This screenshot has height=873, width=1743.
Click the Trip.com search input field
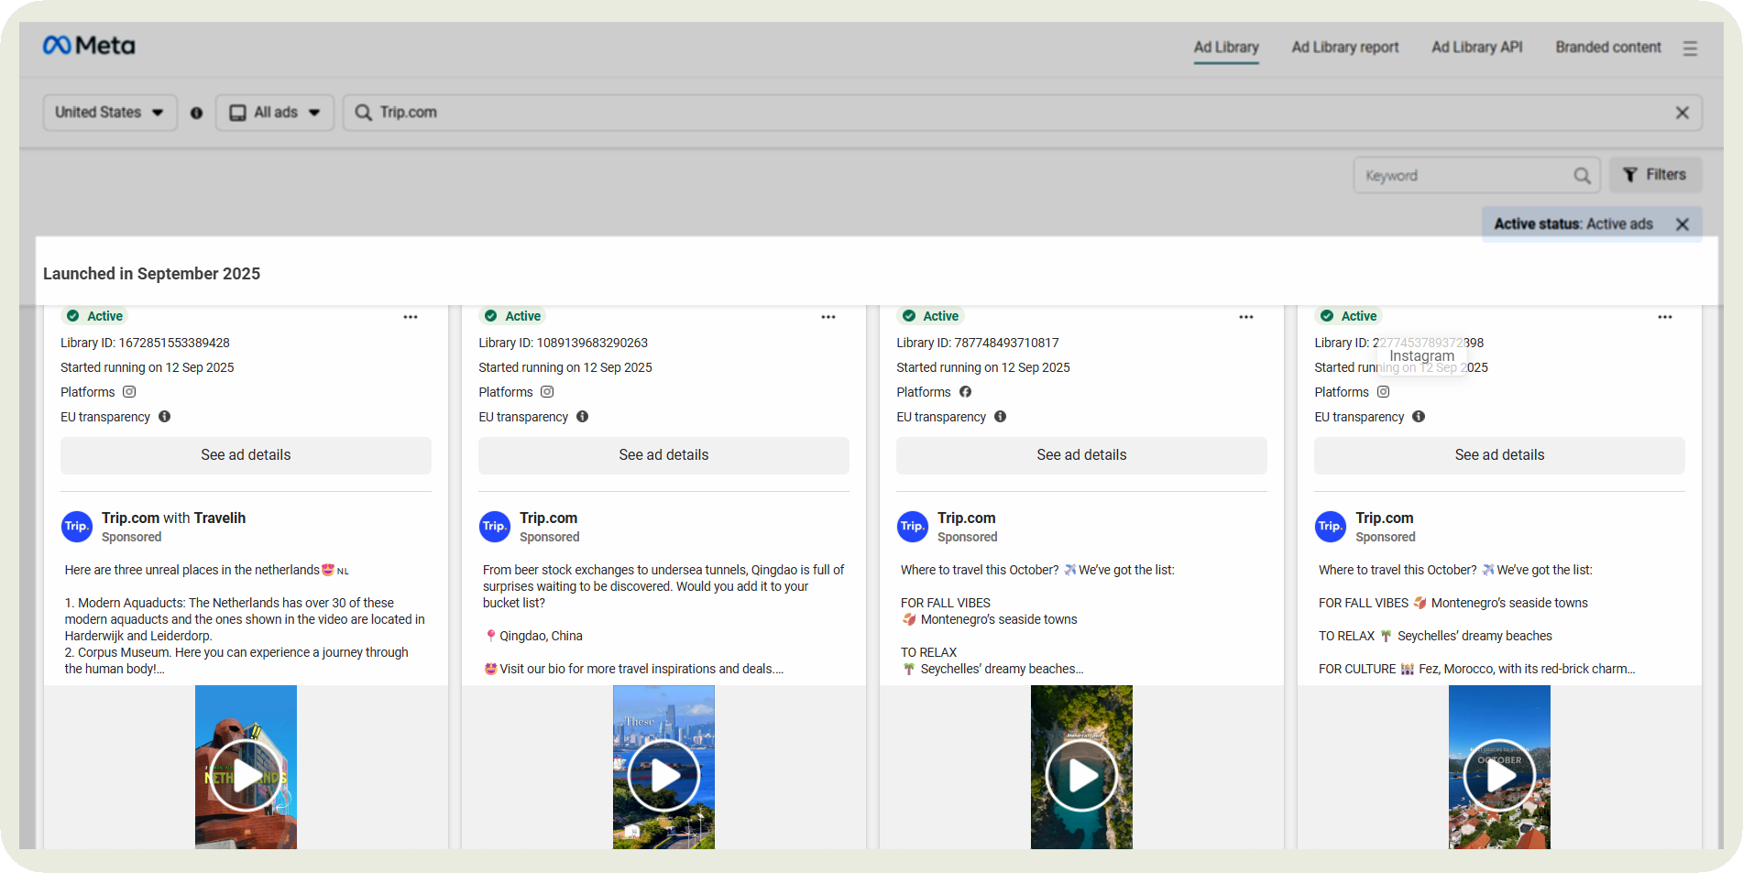point(1022,113)
